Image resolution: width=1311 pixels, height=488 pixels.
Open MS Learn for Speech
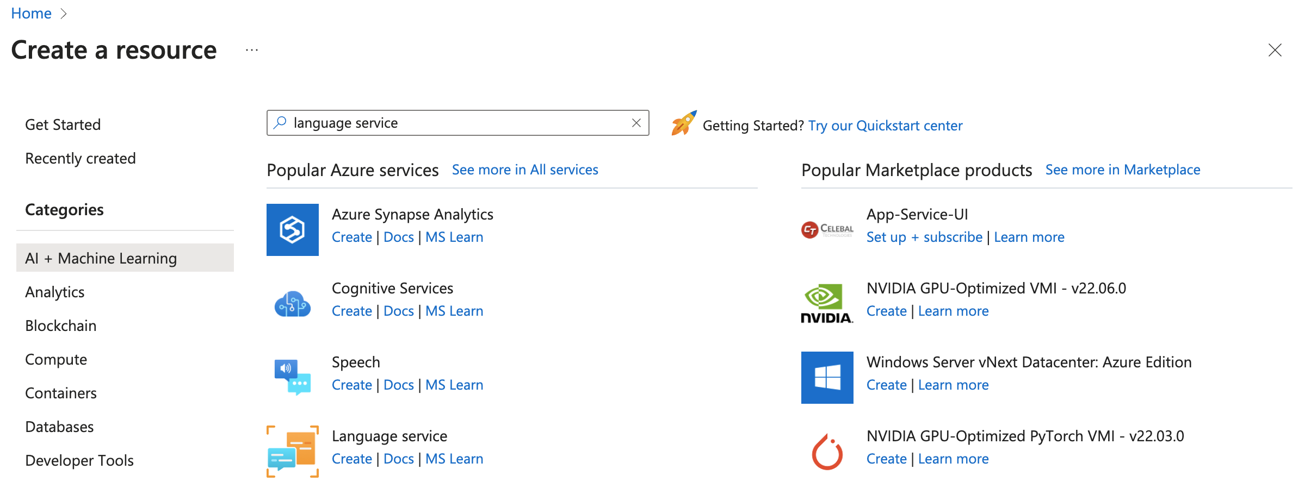[454, 385]
